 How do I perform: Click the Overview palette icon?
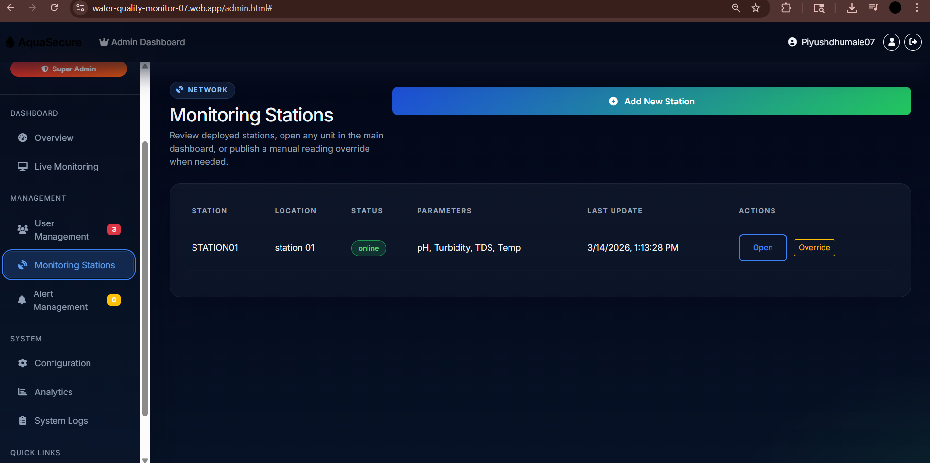click(23, 137)
